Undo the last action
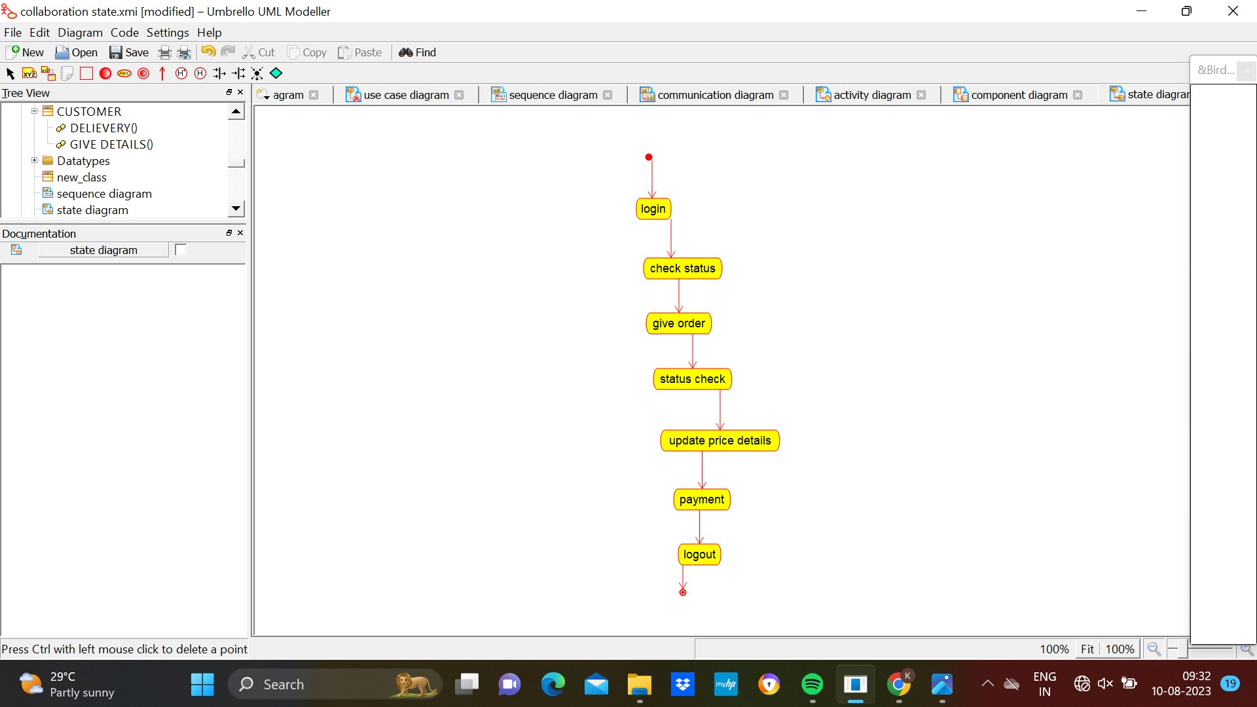The image size is (1257, 707). point(208,52)
